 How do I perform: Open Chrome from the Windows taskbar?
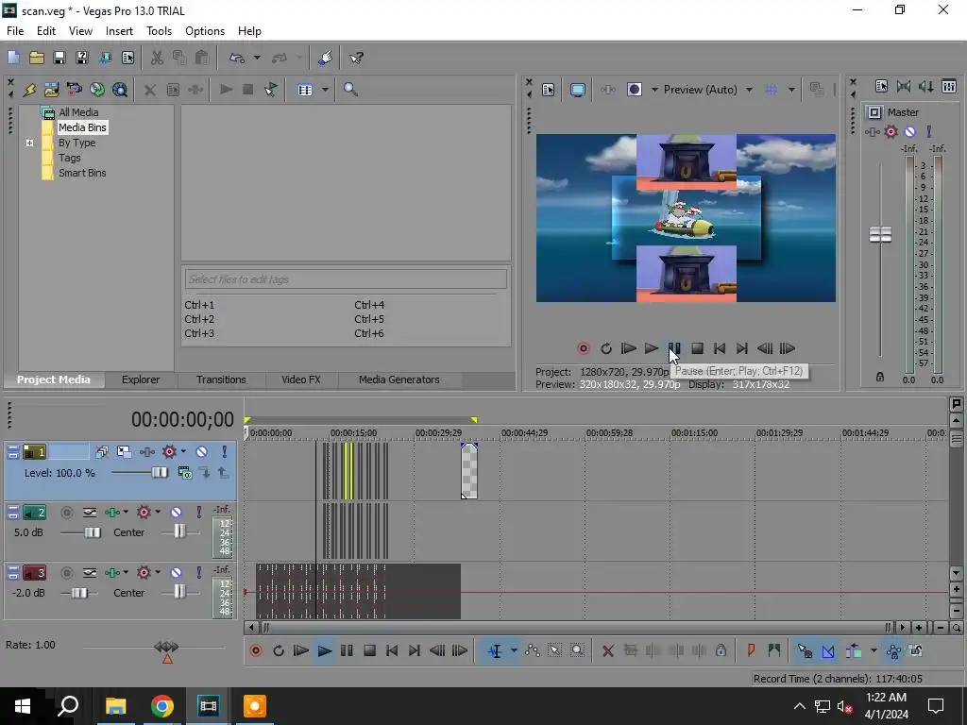(162, 706)
